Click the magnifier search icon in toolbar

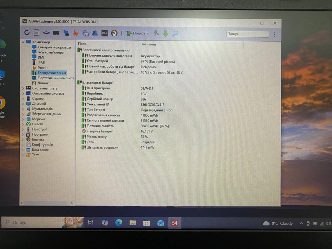[x=175, y=33]
